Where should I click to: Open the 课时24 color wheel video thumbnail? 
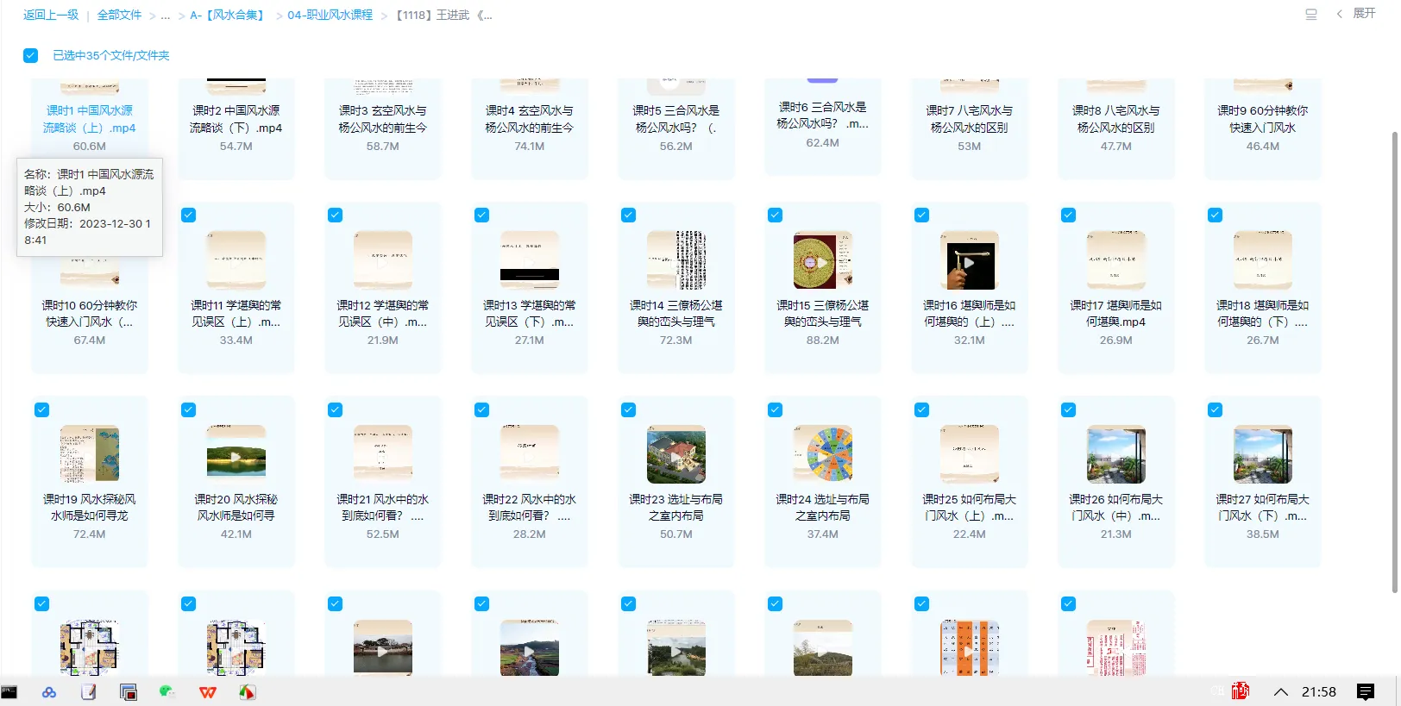click(823, 454)
